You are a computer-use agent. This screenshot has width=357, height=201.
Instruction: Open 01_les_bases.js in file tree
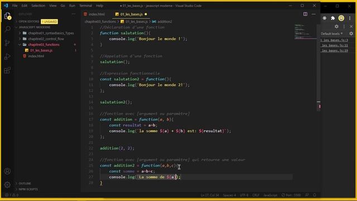(41, 50)
